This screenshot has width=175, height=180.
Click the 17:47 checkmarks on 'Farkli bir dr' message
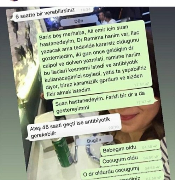pos(149,102)
